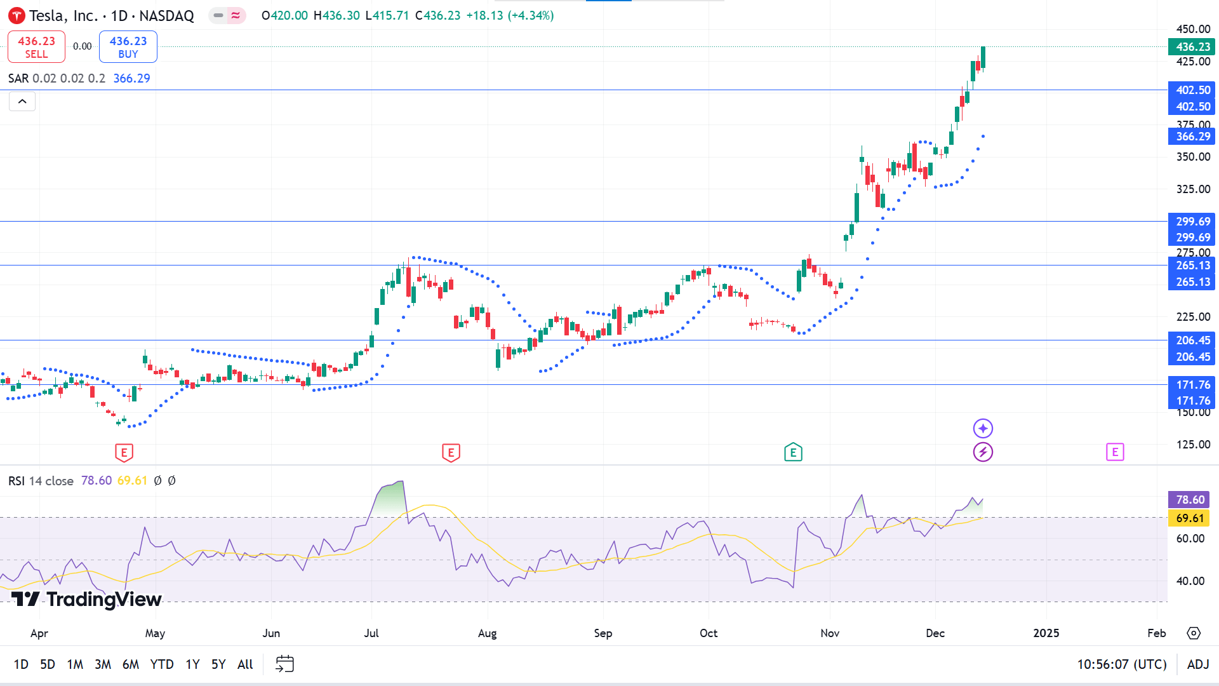Open the green earnings marker near late October

click(x=793, y=452)
